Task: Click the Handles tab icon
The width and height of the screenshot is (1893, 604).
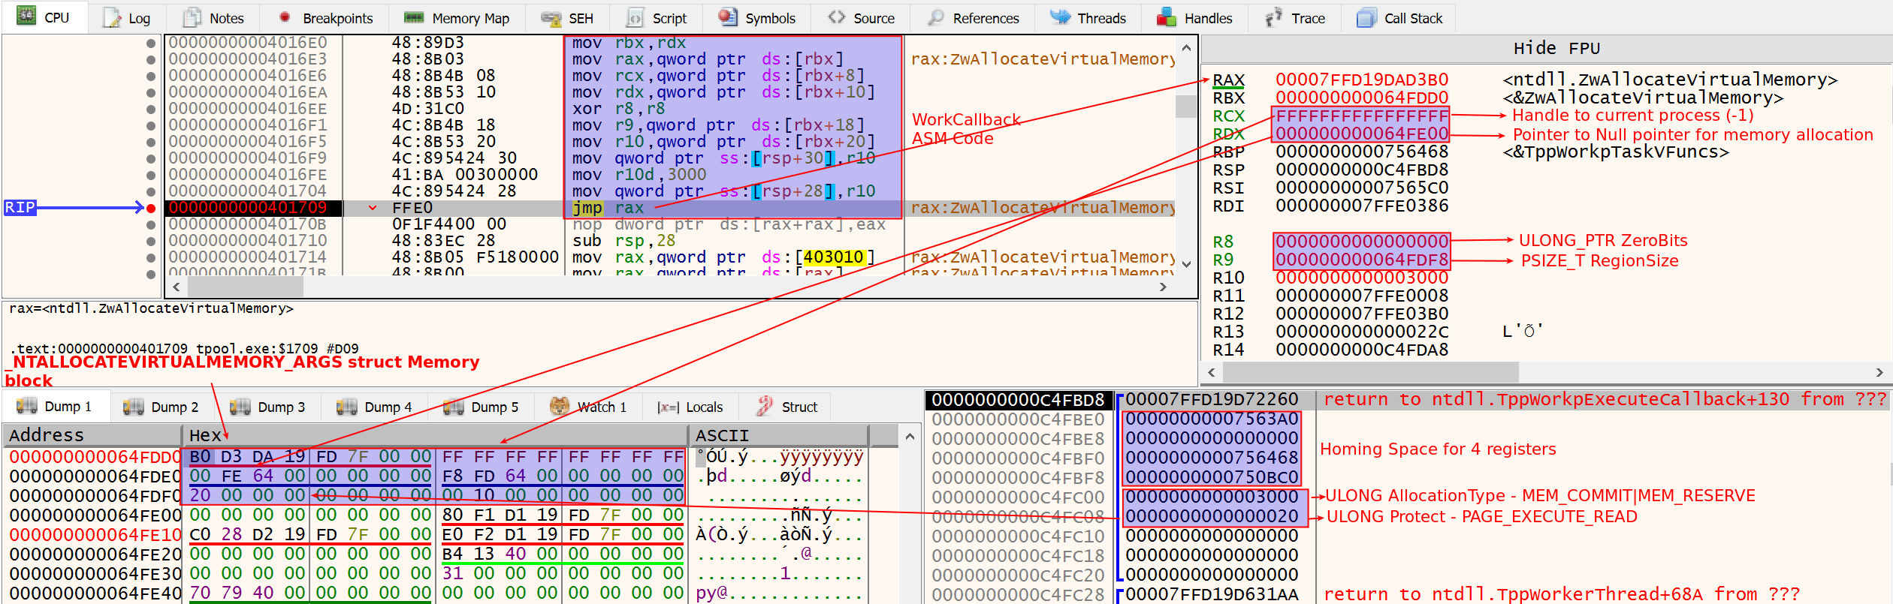Action: 1166,18
